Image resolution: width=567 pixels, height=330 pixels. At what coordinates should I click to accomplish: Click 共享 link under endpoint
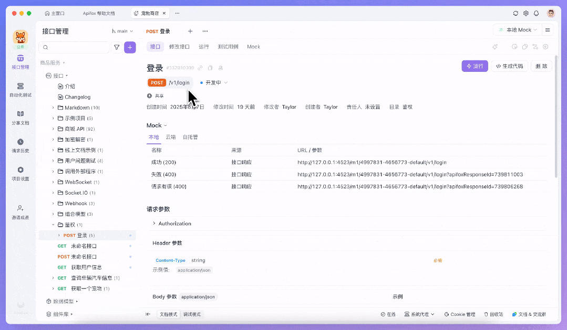(x=155, y=96)
